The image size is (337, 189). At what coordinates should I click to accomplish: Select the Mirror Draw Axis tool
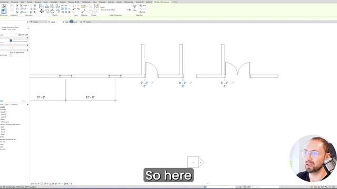tap(57, 6)
